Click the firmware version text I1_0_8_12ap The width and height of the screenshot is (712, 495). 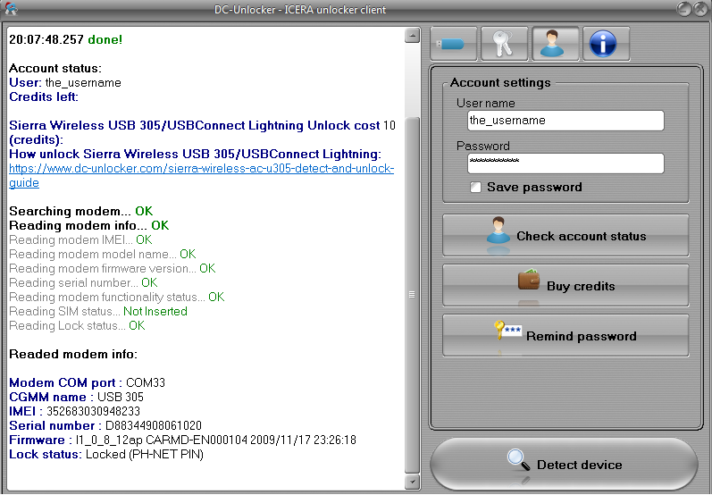[109, 440]
